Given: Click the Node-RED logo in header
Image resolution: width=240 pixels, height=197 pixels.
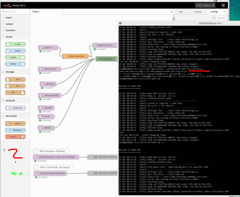Looking at the screenshot, I should [7, 6].
